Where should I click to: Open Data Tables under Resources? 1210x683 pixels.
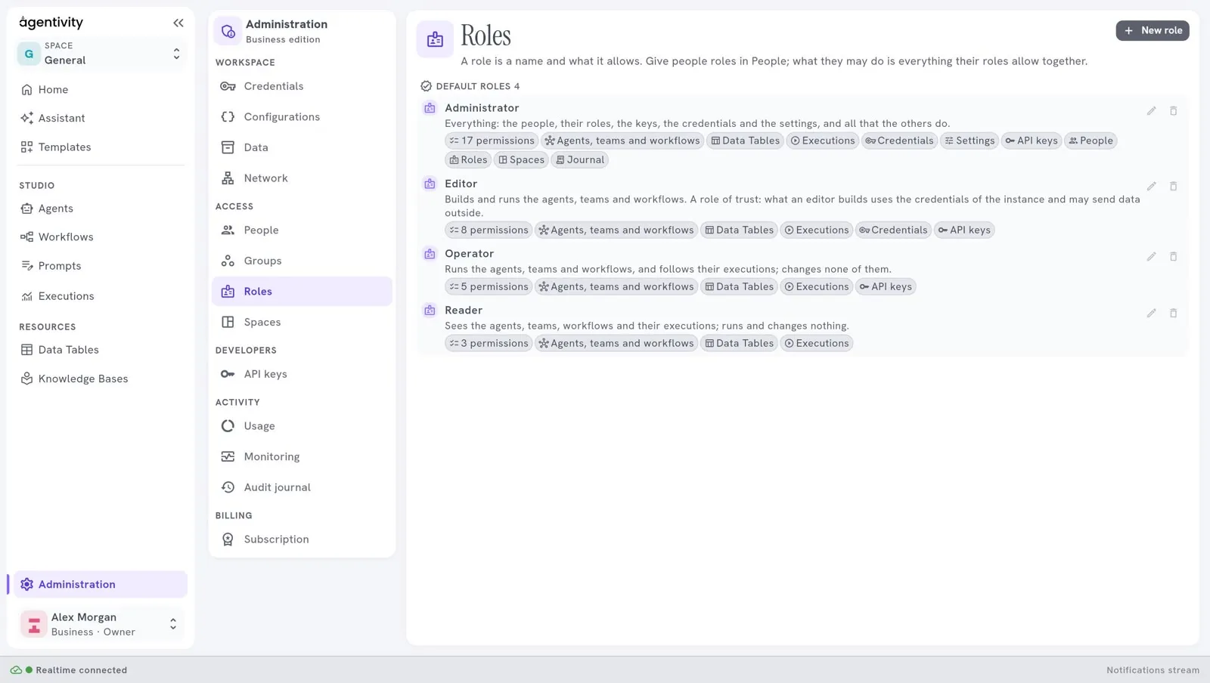(101, 350)
